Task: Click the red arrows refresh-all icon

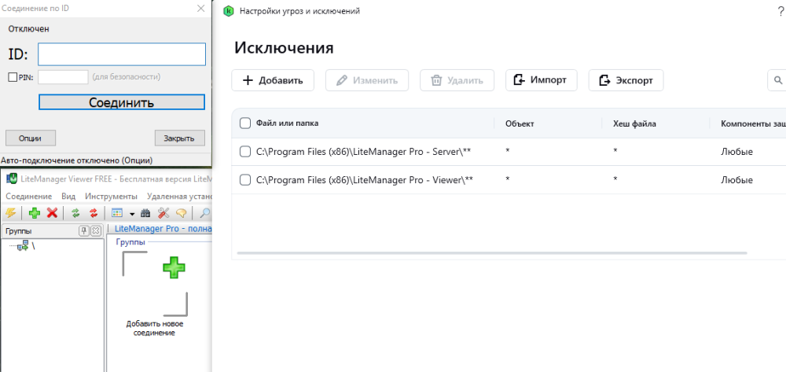Action: tap(94, 213)
